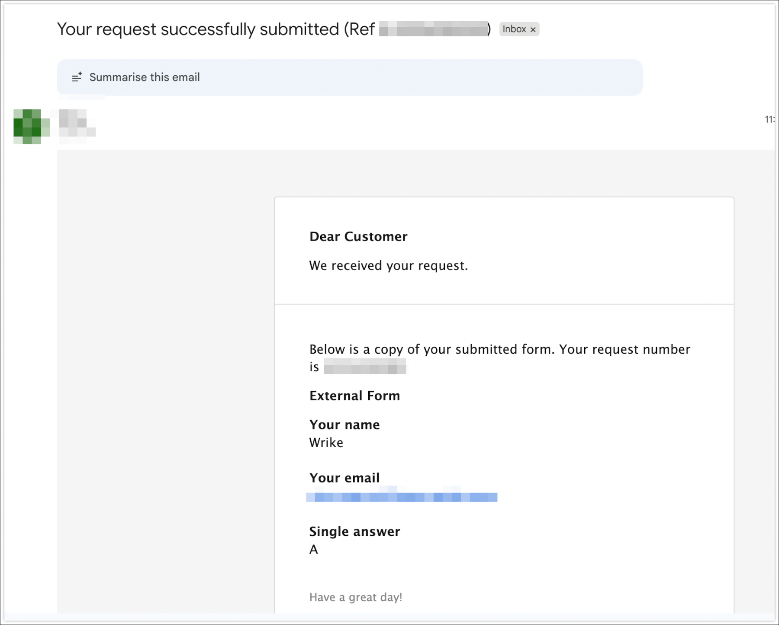Click the 'Wrike' name value
Viewport: 779px width, 625px height.
coord(326,442)
